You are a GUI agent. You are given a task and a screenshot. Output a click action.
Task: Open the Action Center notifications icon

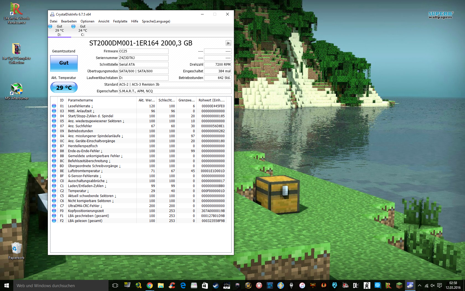point(440,285)
